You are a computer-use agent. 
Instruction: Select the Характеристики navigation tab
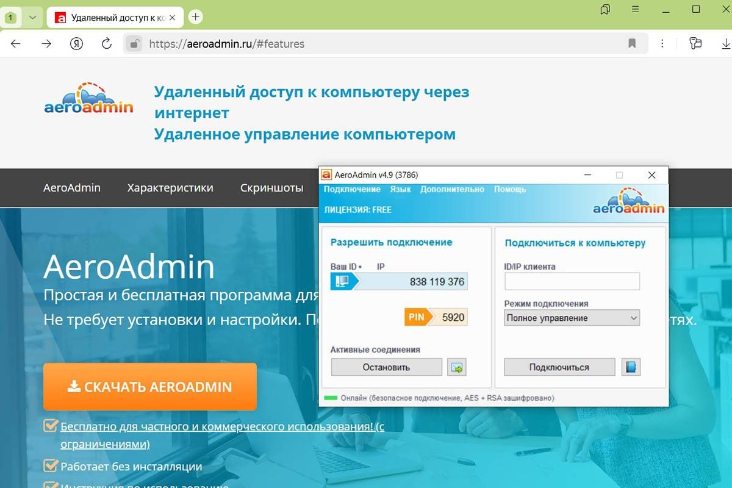[x=170, y=188]
